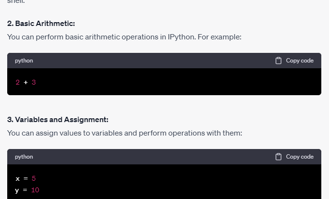
Task: Click the pink number 2 in the first code block
Action: (18, 82)
